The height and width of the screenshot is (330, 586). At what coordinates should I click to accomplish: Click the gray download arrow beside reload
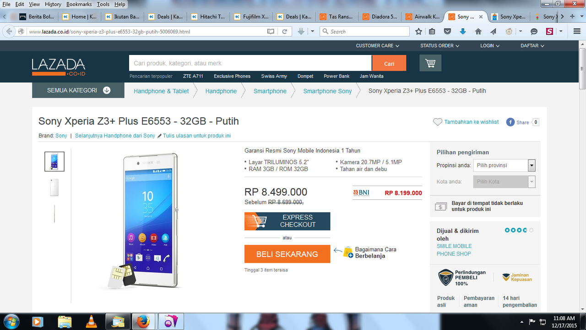point(301,32)
